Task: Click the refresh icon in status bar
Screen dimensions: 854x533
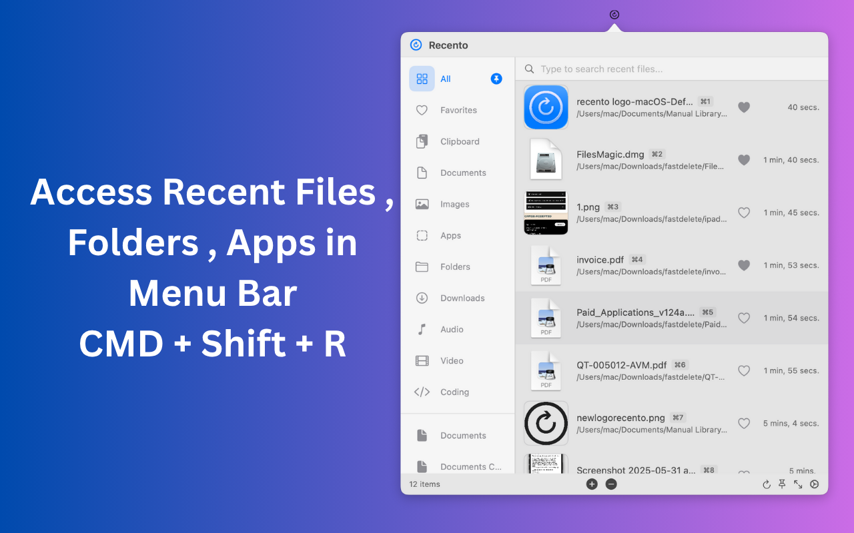Action: pos(767,484)
